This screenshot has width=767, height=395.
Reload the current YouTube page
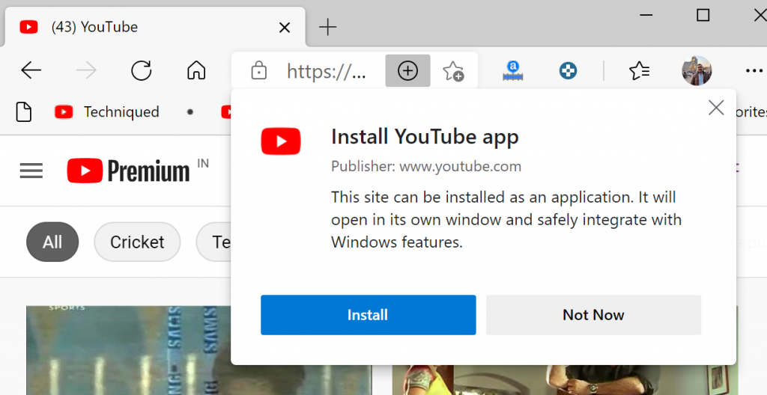(142, 71)
